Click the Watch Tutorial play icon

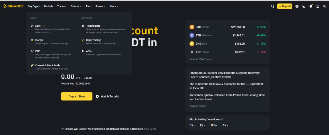click(x=97, y=96)
